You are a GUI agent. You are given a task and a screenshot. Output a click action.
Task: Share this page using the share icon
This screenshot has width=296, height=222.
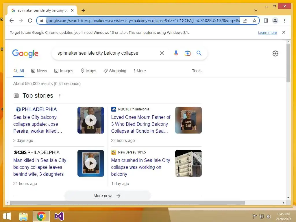coord(245,21)
